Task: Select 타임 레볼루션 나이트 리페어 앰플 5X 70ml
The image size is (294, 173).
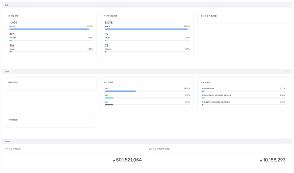Action: [x=216, y=102]
